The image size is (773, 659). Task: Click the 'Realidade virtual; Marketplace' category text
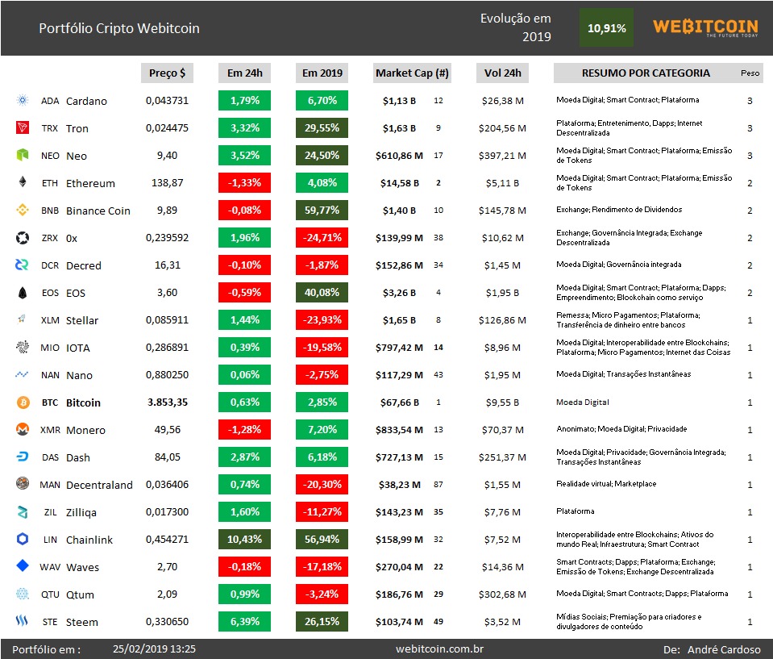click(x=606, y=483)
